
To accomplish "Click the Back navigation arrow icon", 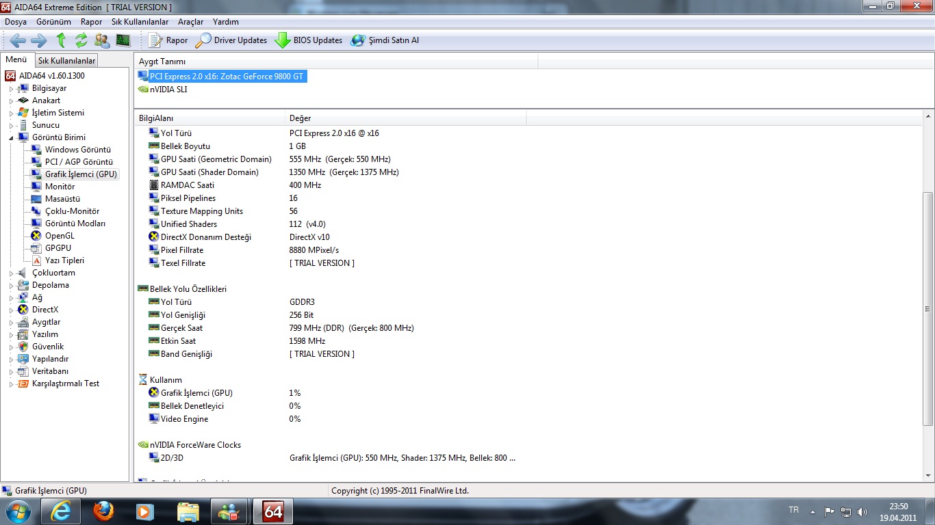I will click(x=18, y=40).
